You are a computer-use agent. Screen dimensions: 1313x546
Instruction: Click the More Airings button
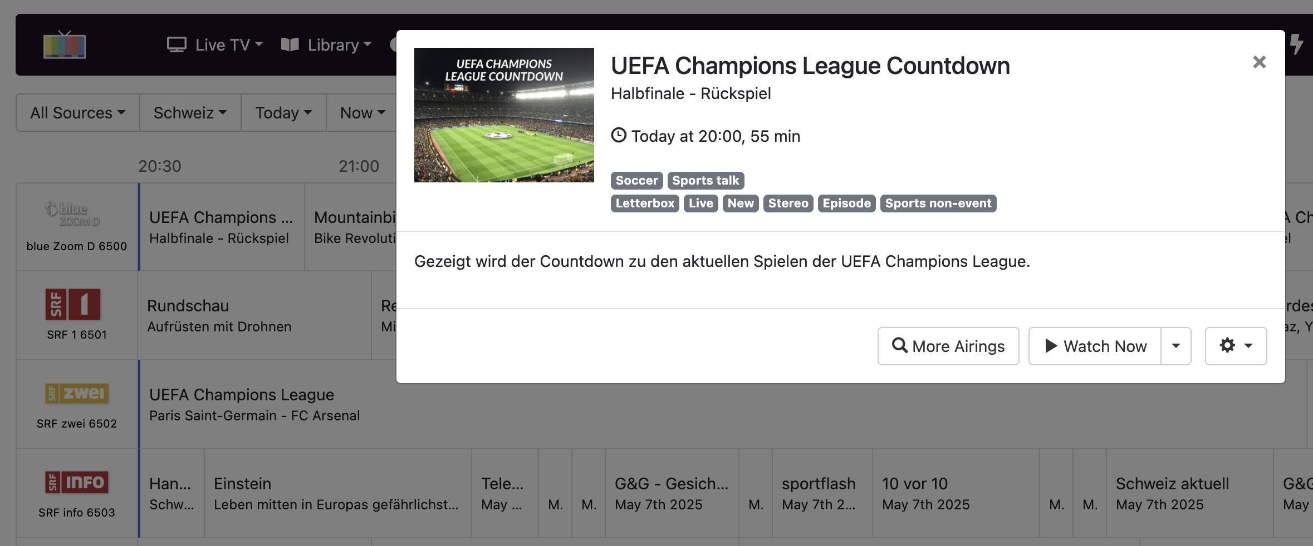(948, 346)
